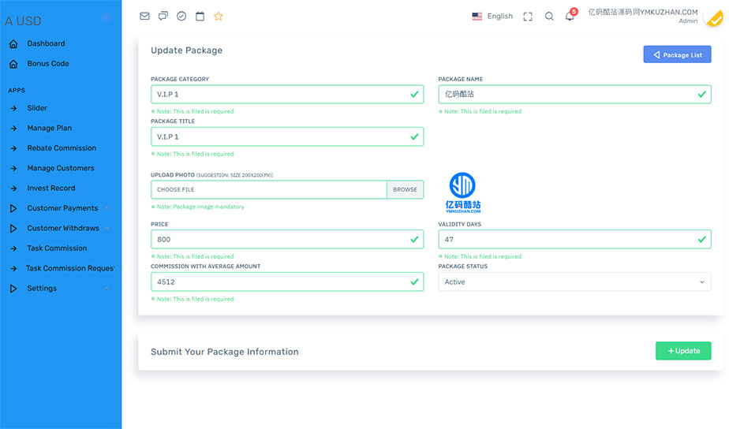Open Manage Plan sidebar item

[x=49, y=128]
